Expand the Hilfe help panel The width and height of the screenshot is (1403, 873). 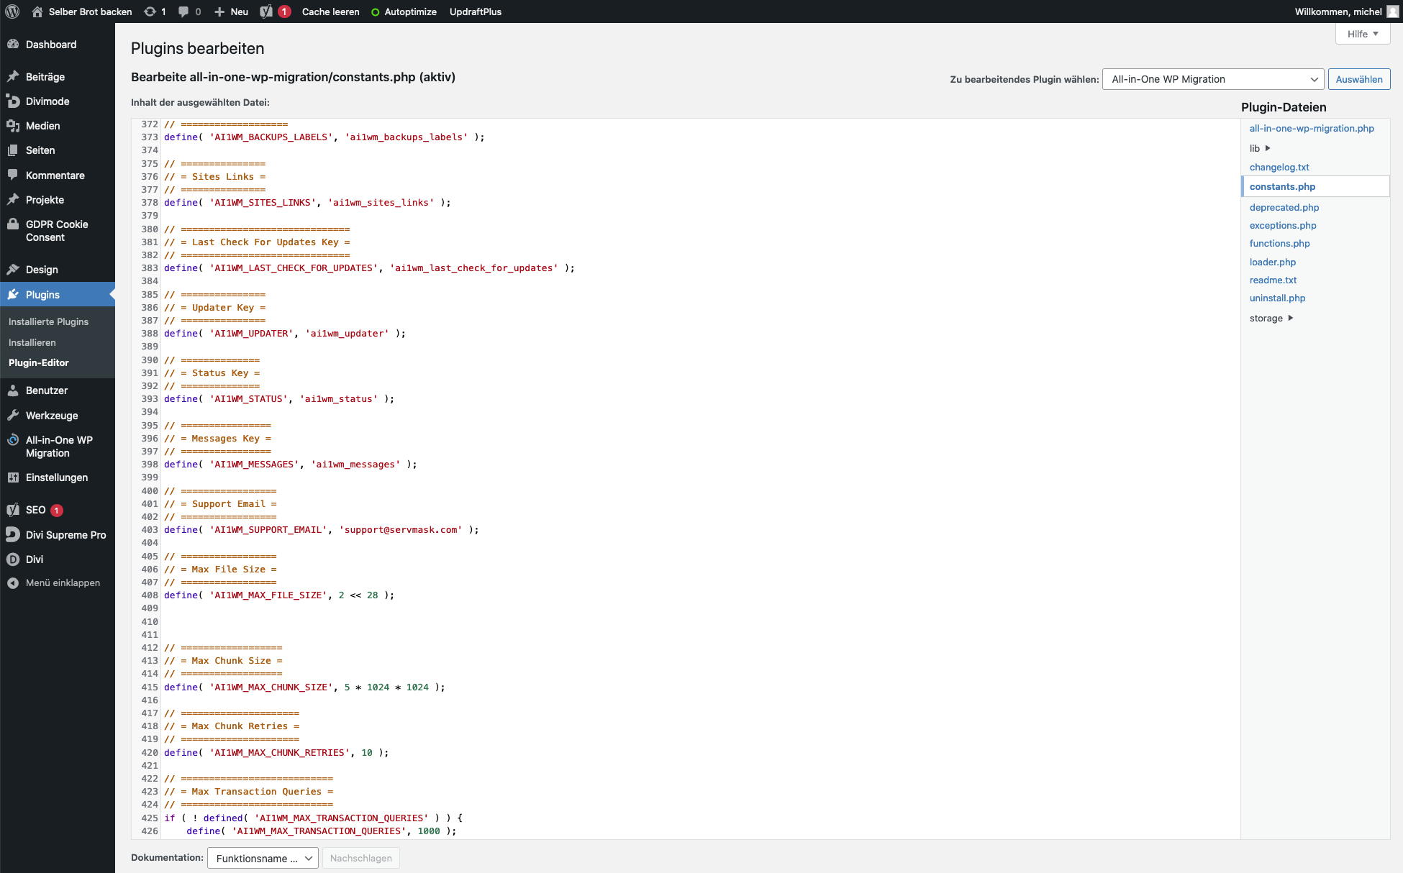(1362, 34)
